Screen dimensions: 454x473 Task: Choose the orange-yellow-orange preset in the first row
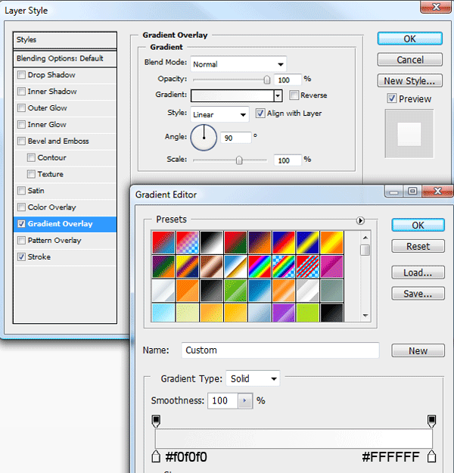(x=332, y=242)
